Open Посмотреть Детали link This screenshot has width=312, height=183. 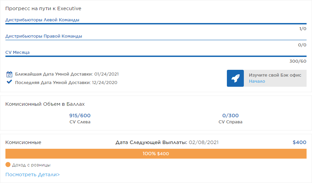coord(33,175)
